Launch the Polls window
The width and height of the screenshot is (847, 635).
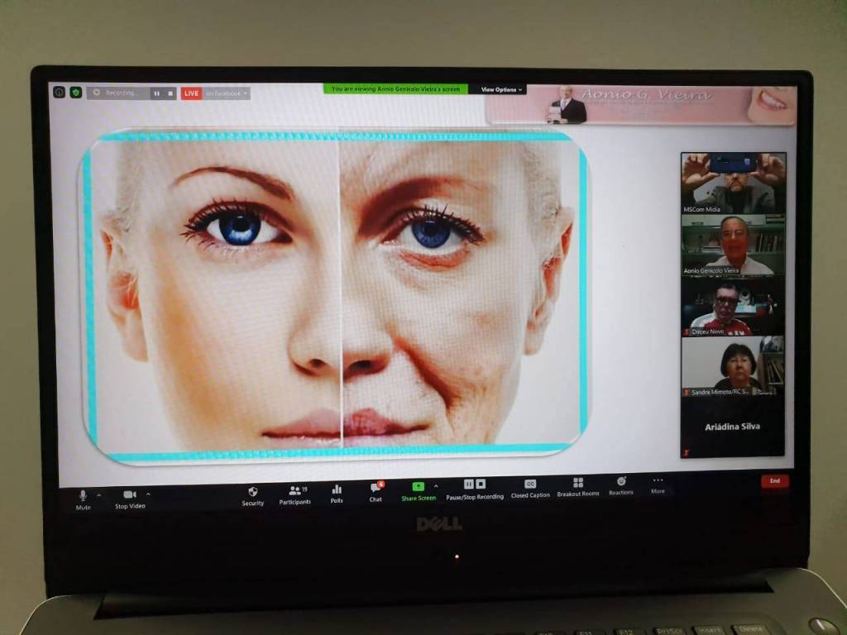coord(337,491)
